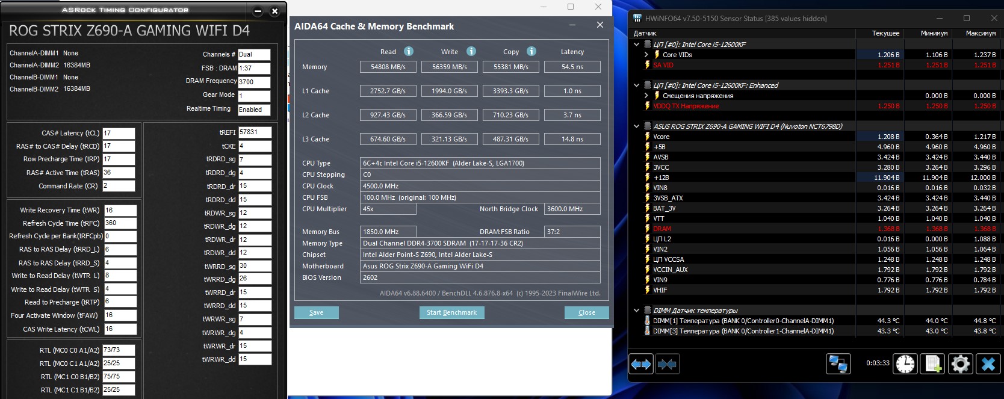Click thermometer icon of DIMM[1] temperature row
The width and height of the screenshot is (1004, 399).
[x=648, y=321]
